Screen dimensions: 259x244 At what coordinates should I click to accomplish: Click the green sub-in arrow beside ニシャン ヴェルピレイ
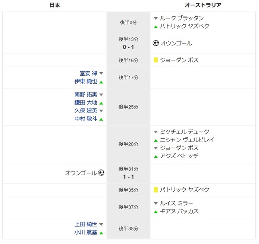click(x=155, y=140)
